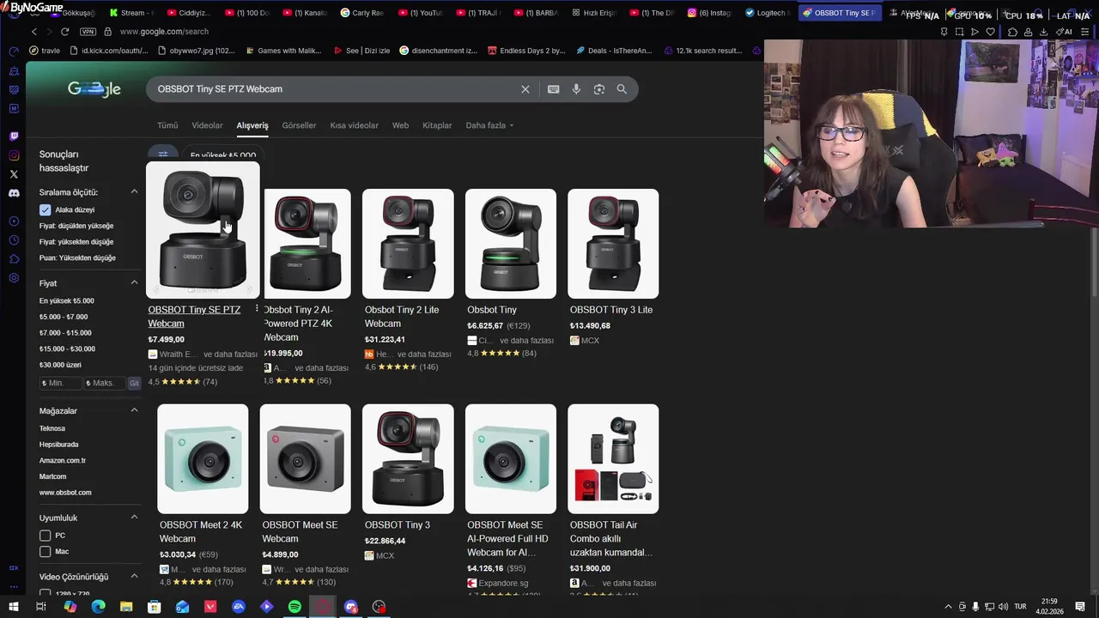Go back with the browser back arrow
Image resolution: width=1099 pixels, height=618 pixels.
coord(34,32)
